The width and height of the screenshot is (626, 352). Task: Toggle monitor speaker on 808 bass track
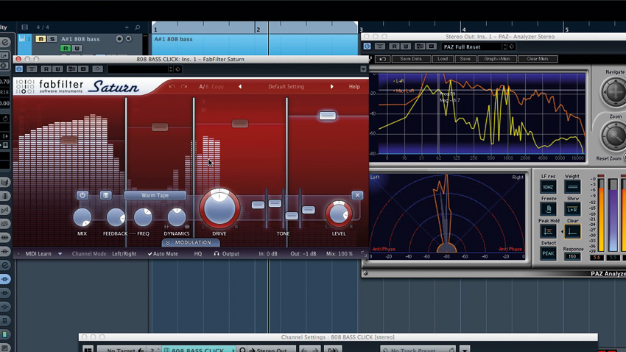click(129, 39)
